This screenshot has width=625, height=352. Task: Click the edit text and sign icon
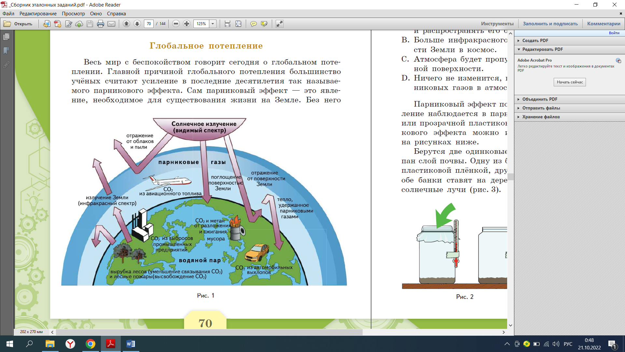point(68,24)
